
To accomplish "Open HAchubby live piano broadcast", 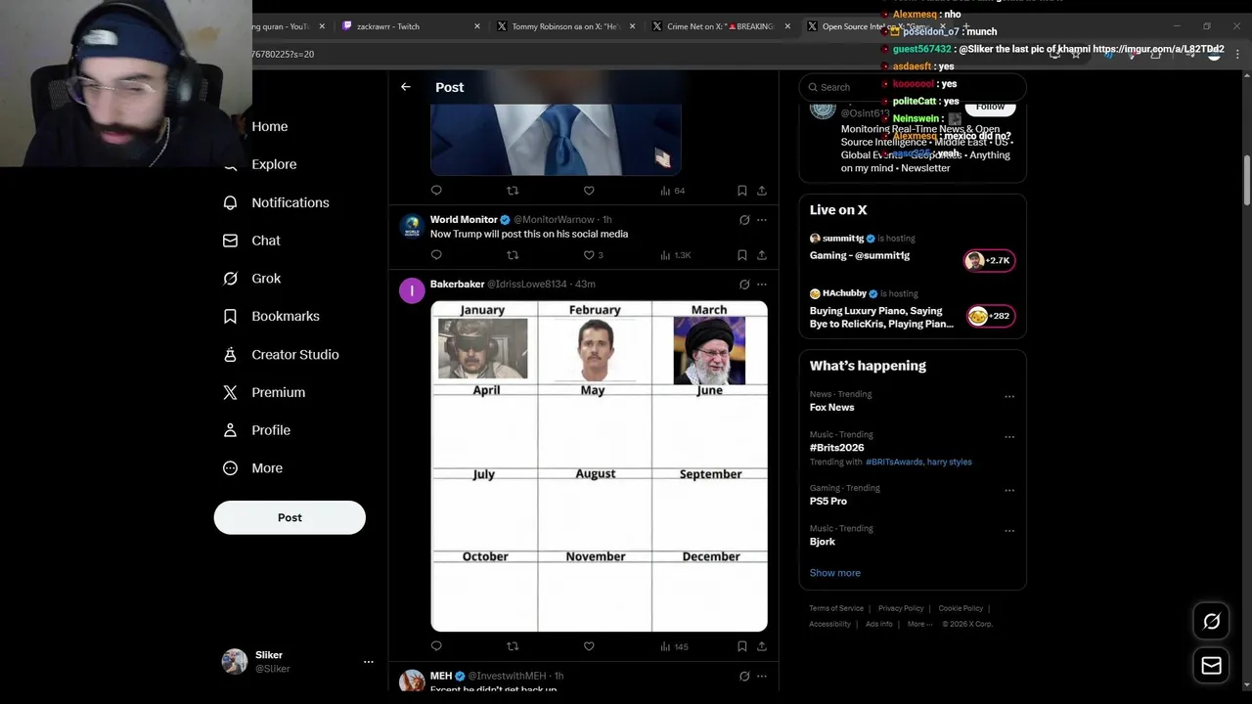I will pos(913,310).
